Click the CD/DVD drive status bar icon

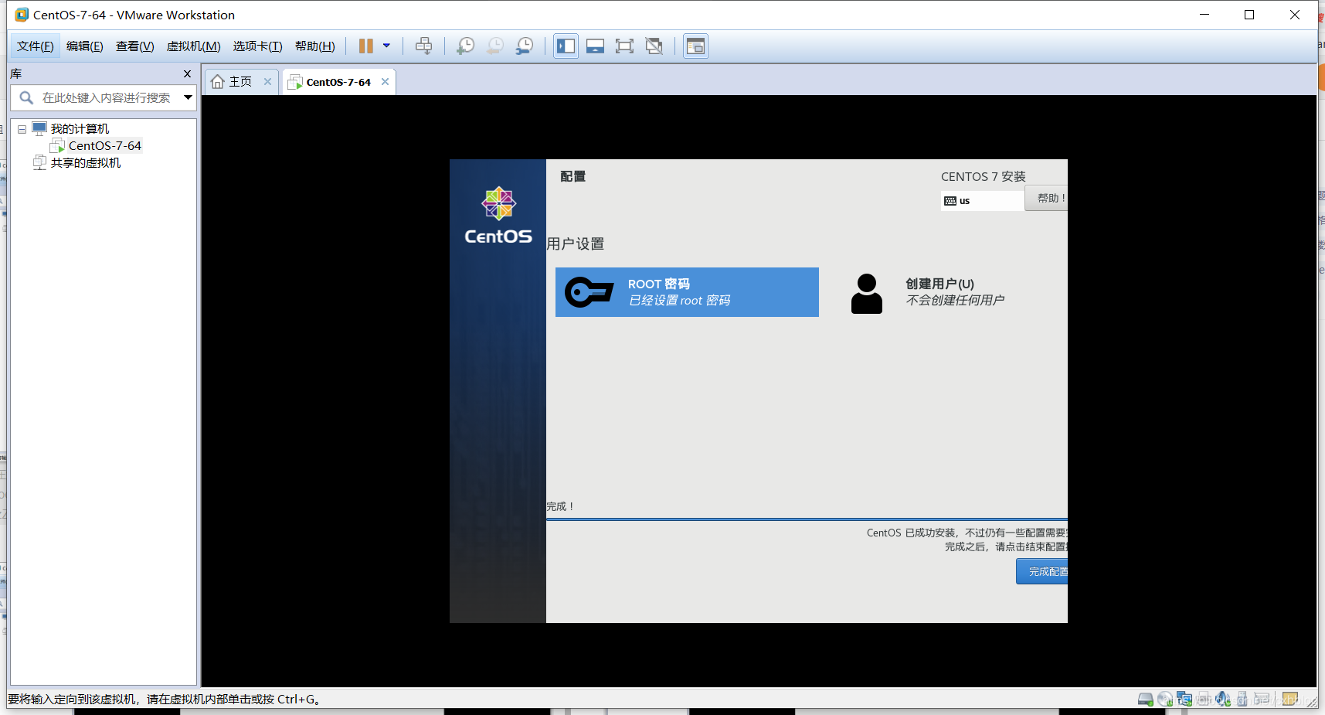(x=1165, y=700)
